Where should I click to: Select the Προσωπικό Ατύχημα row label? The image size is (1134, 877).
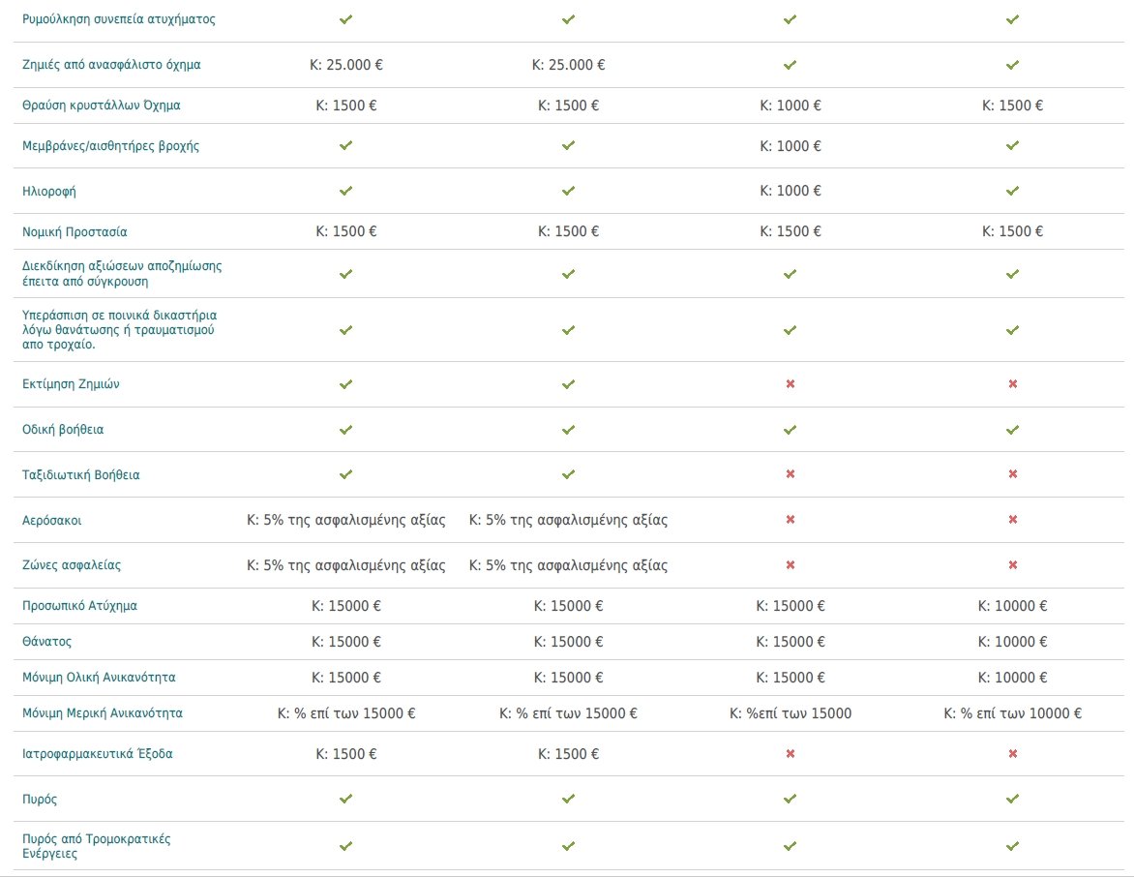pos(79,606)
